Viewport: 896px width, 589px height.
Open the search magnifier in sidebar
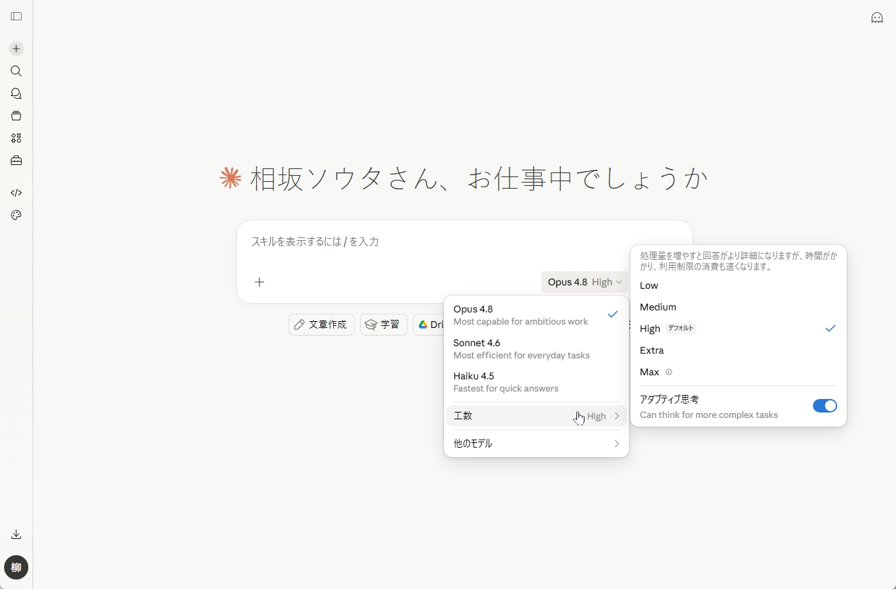(16, 71)
